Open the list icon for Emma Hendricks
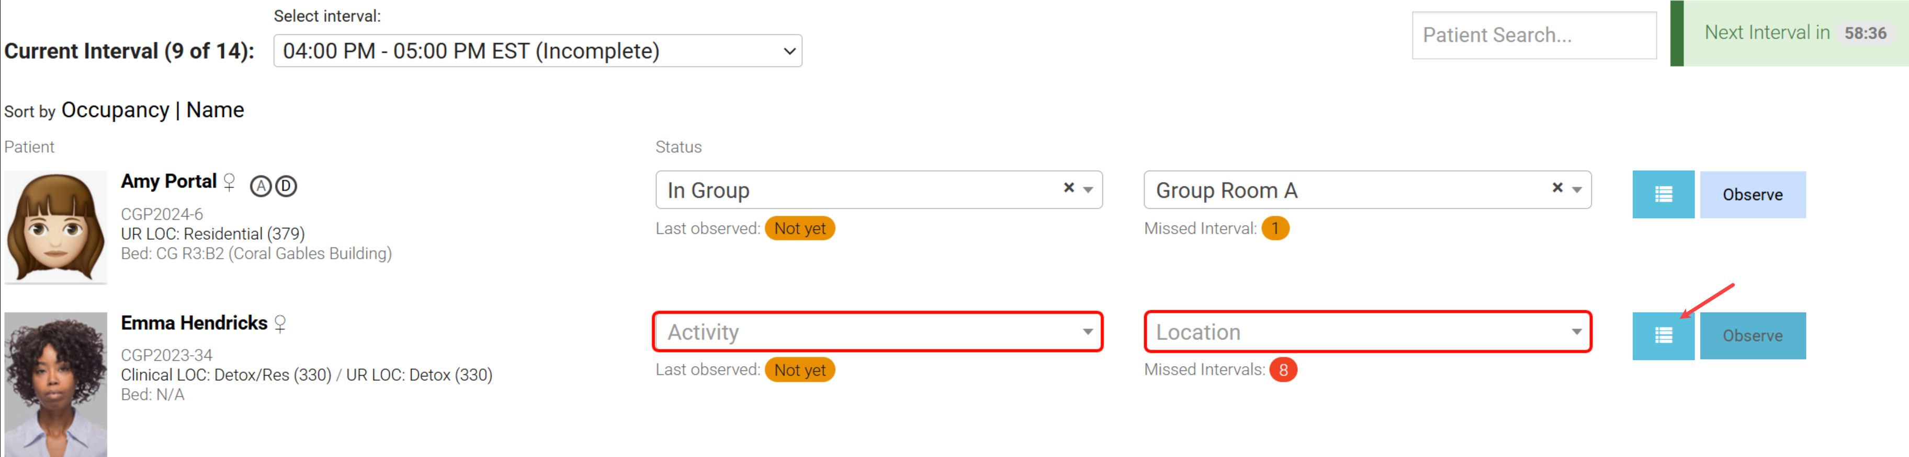 point(1662,336)
